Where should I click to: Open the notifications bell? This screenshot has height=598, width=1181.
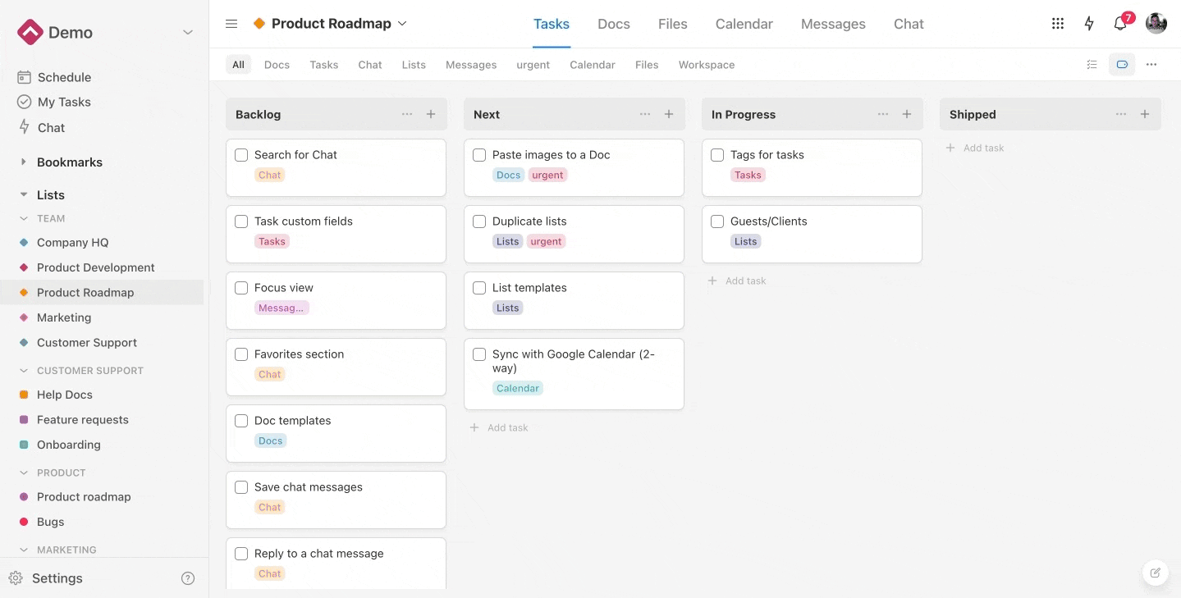coord(1119,24)
